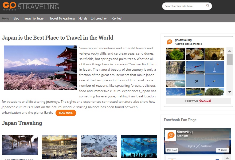Click the 5traveling Facebook page logo

coord(171,135)
